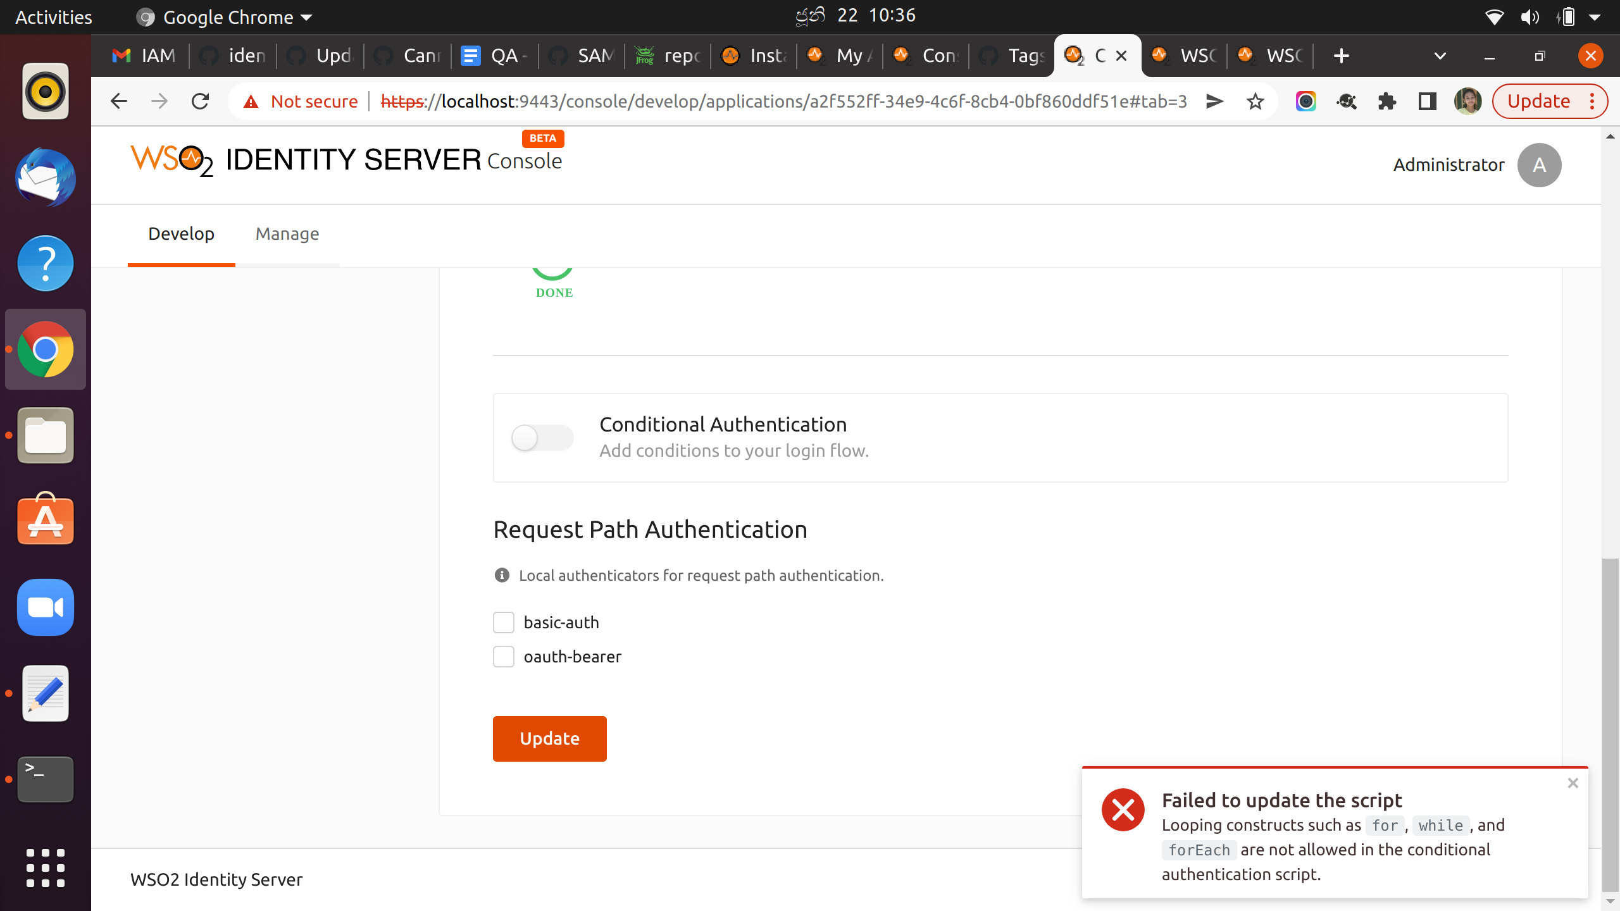
Task: Bookmark this page with the star icon
Action: click(x=1255, y=101)
